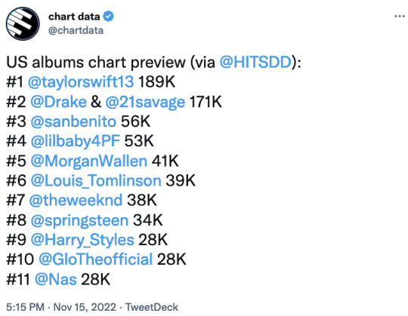Open the 5:15 PM Nov 15, 2022 timestamp
The image size is (408, 316).
[x=61, y=307]
